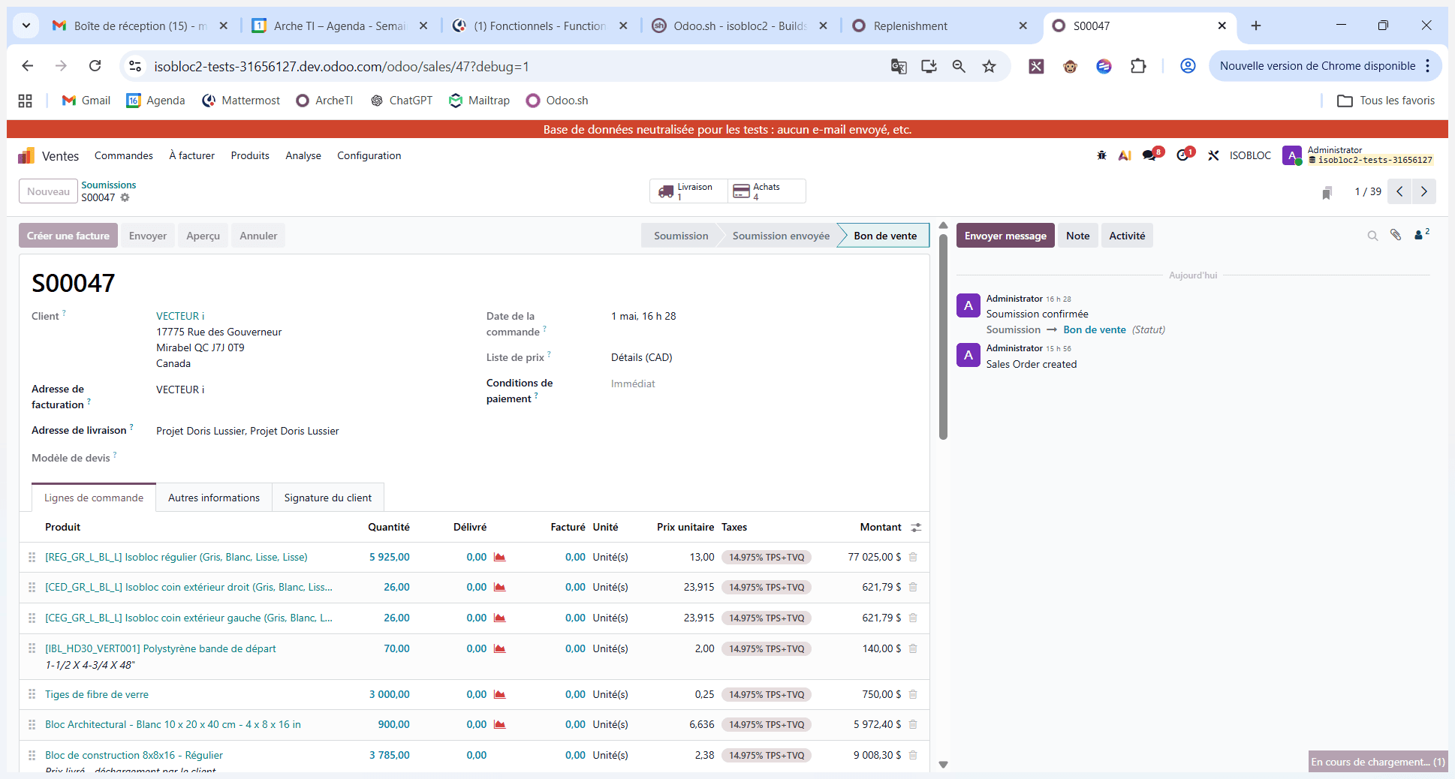Open optional columns toggle in table header

pos(916,528)
